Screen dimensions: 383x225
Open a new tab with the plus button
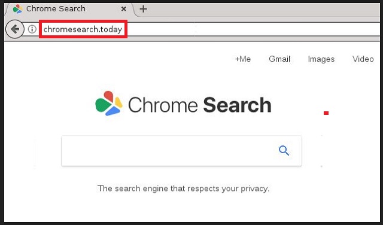tap(143, 9)
